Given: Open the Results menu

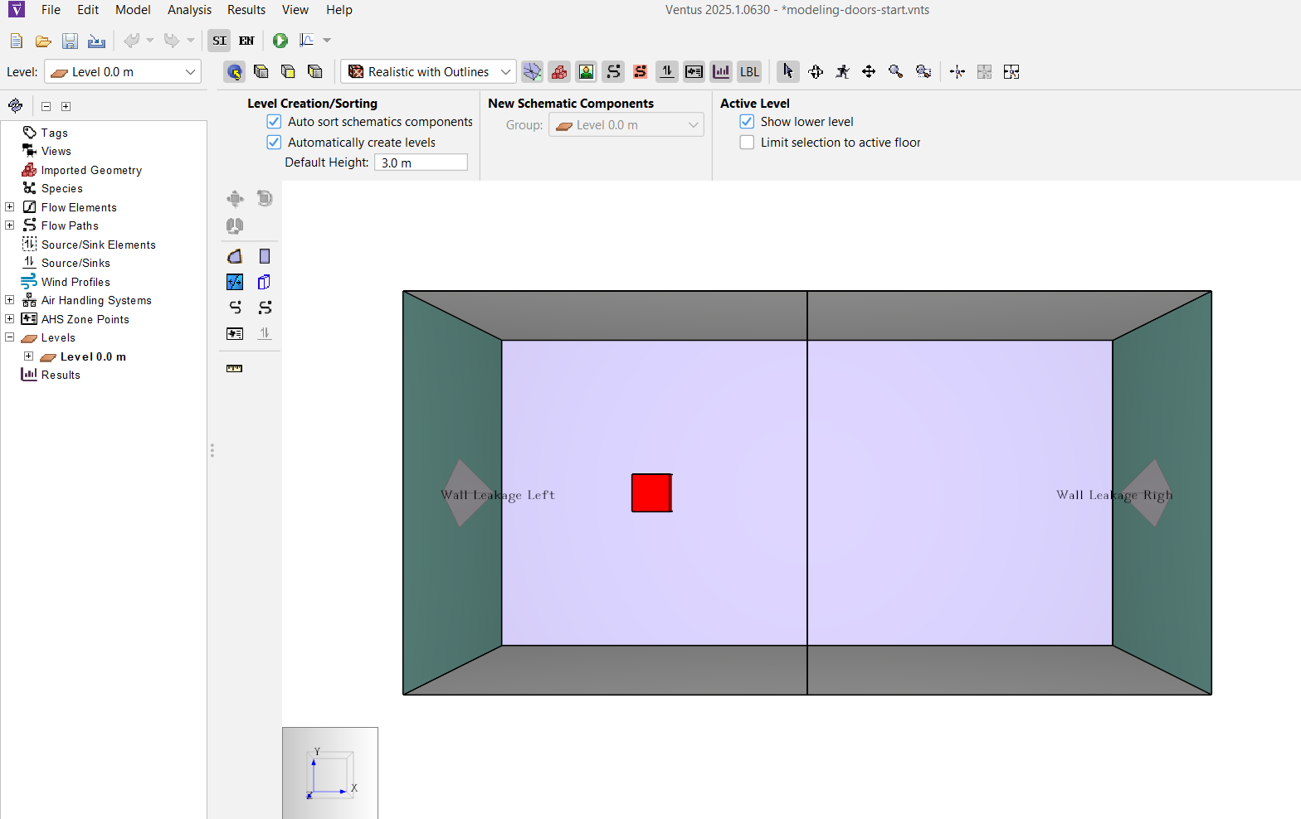Looking at the screenshot, I should pos(246,10).
